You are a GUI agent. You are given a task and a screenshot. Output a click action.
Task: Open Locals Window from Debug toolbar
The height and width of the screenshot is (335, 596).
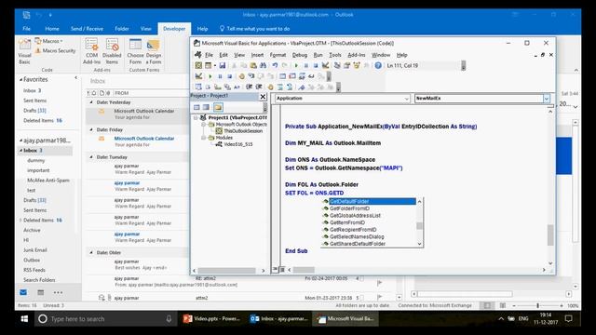282,76
